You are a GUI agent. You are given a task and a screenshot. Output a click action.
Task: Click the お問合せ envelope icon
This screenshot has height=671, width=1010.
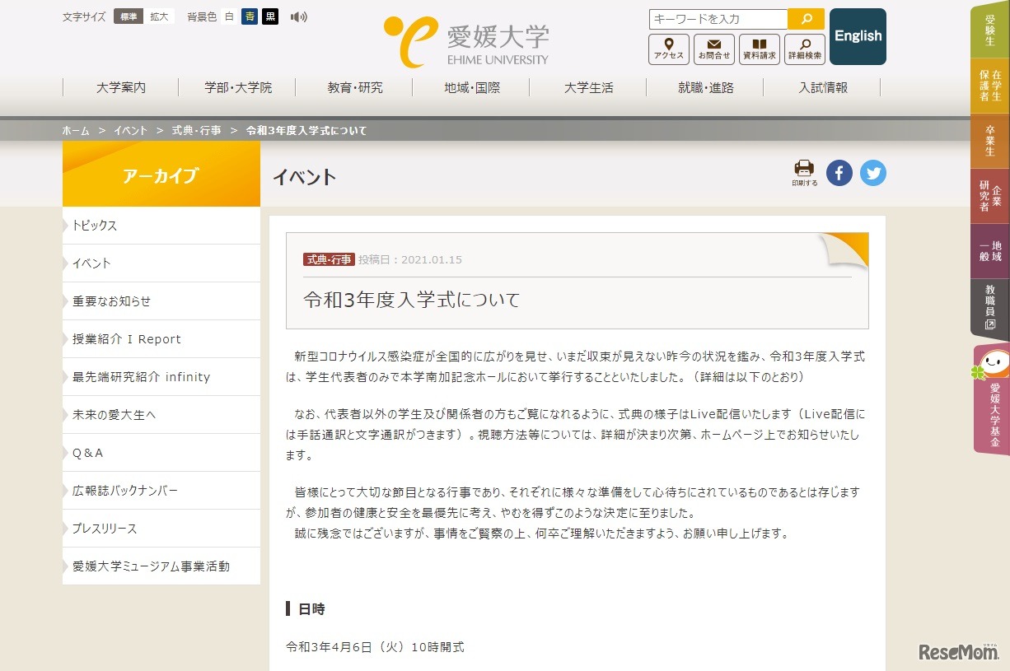(x=713, y=49)
